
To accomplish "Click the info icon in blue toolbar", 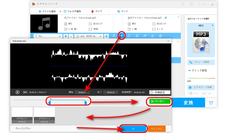I will (x=114, y=36).
